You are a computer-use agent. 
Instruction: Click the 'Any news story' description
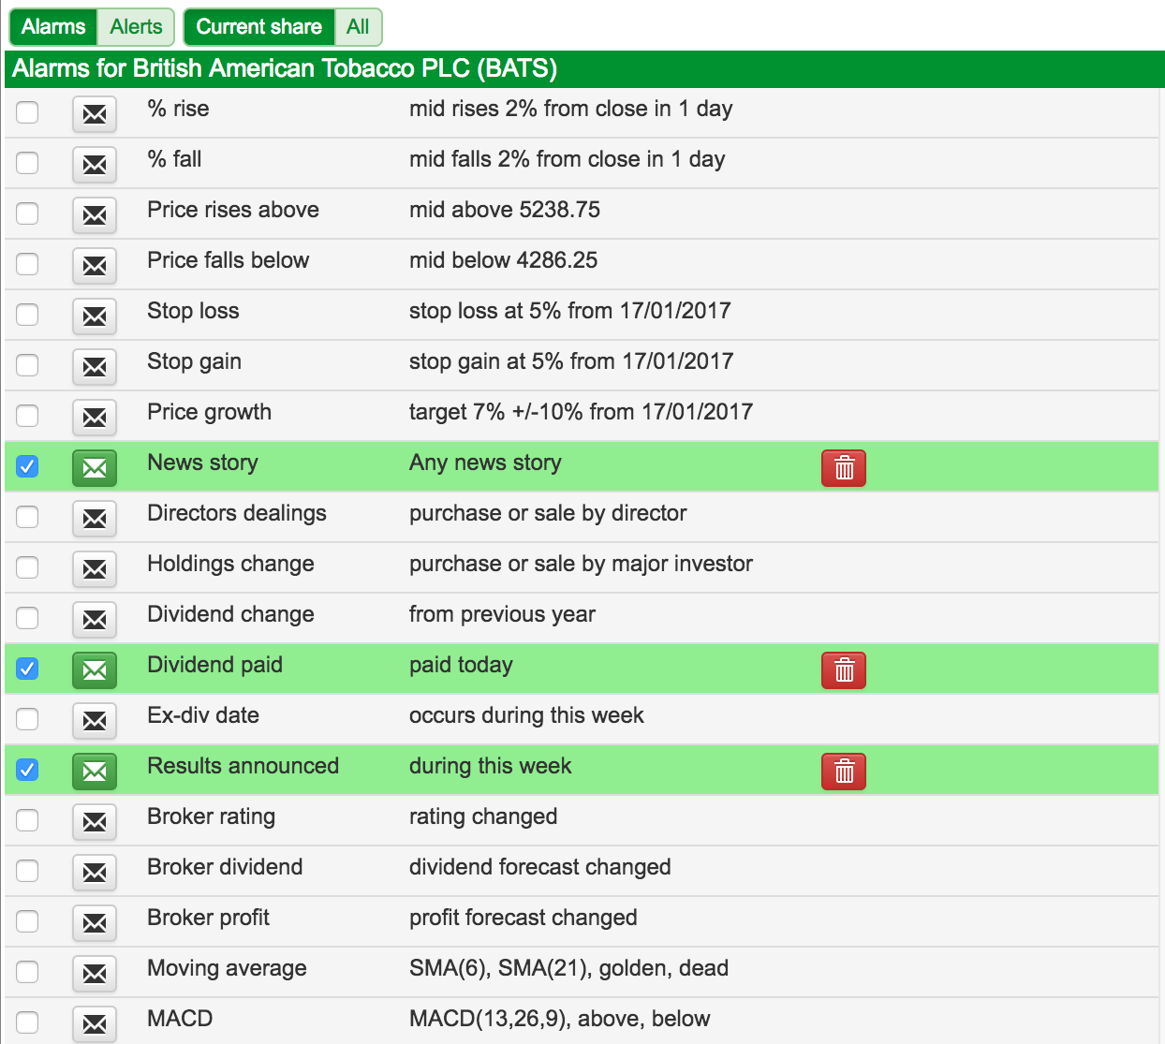(485, 463)
